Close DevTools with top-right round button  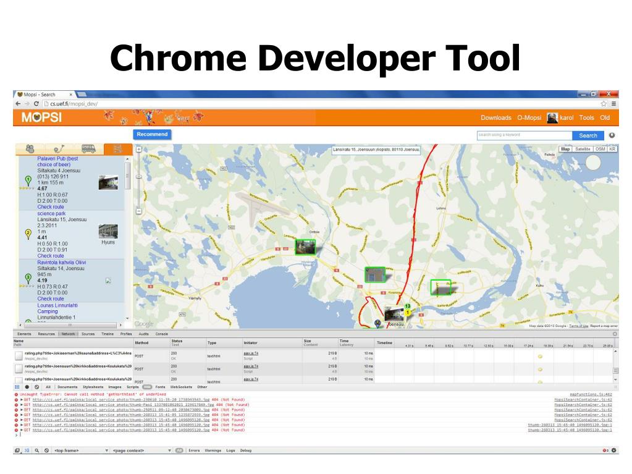(x=615, y=334)
